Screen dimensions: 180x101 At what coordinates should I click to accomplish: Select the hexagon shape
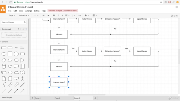tap(16, 60)
